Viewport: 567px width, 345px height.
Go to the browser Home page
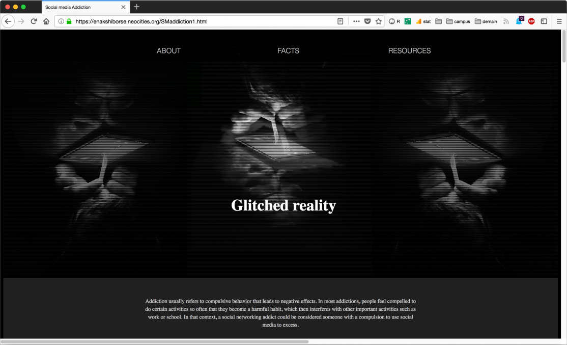tap(46, 21)
